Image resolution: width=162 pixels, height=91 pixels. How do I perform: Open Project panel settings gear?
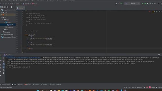(x=11, y=7)
